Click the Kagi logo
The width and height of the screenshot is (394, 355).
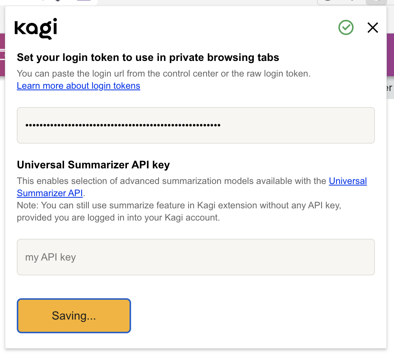click(36, 28)
